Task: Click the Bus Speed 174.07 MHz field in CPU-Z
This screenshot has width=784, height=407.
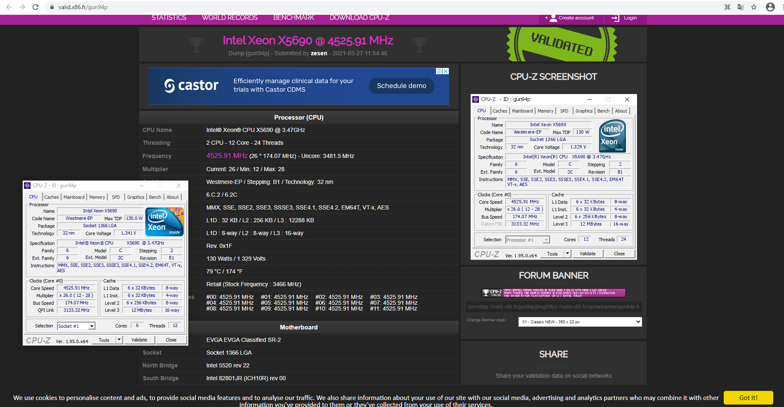Action: [x=76, y=303]
